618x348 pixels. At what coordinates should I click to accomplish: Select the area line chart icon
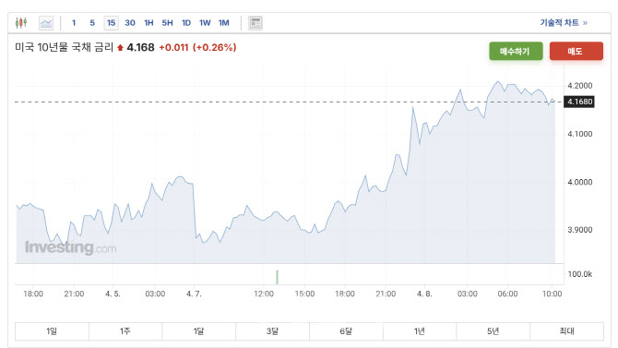click(x=46, y=23)
